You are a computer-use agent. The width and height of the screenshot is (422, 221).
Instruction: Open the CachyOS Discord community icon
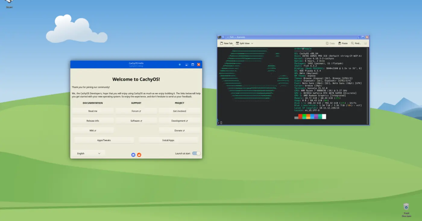(133, 154)
